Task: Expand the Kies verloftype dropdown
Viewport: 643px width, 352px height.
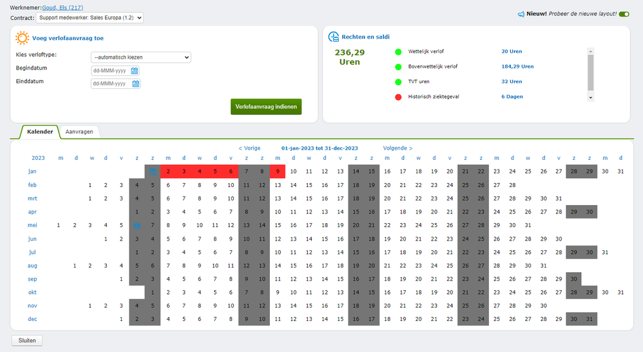Action: [141, 57]
